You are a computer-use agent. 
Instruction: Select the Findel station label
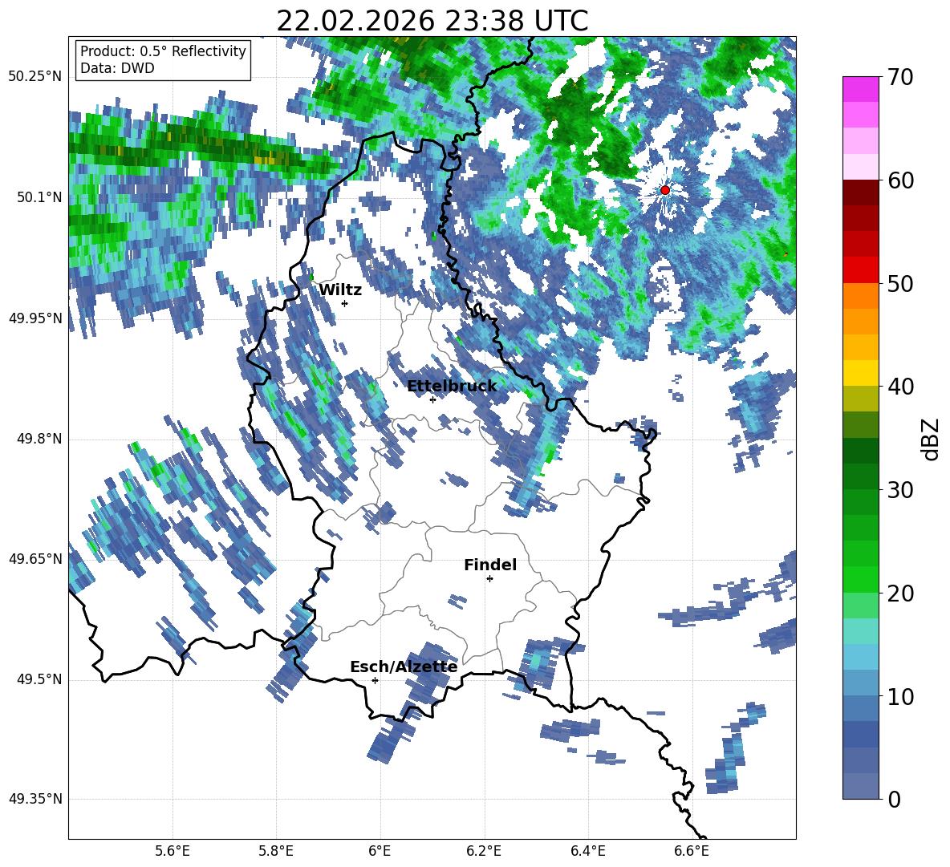pos(490,565)
